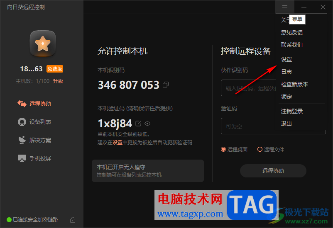The height and width of the screenshot is (228, 333).
Task: Close the Sunflower window
Action: coord(323,7)
